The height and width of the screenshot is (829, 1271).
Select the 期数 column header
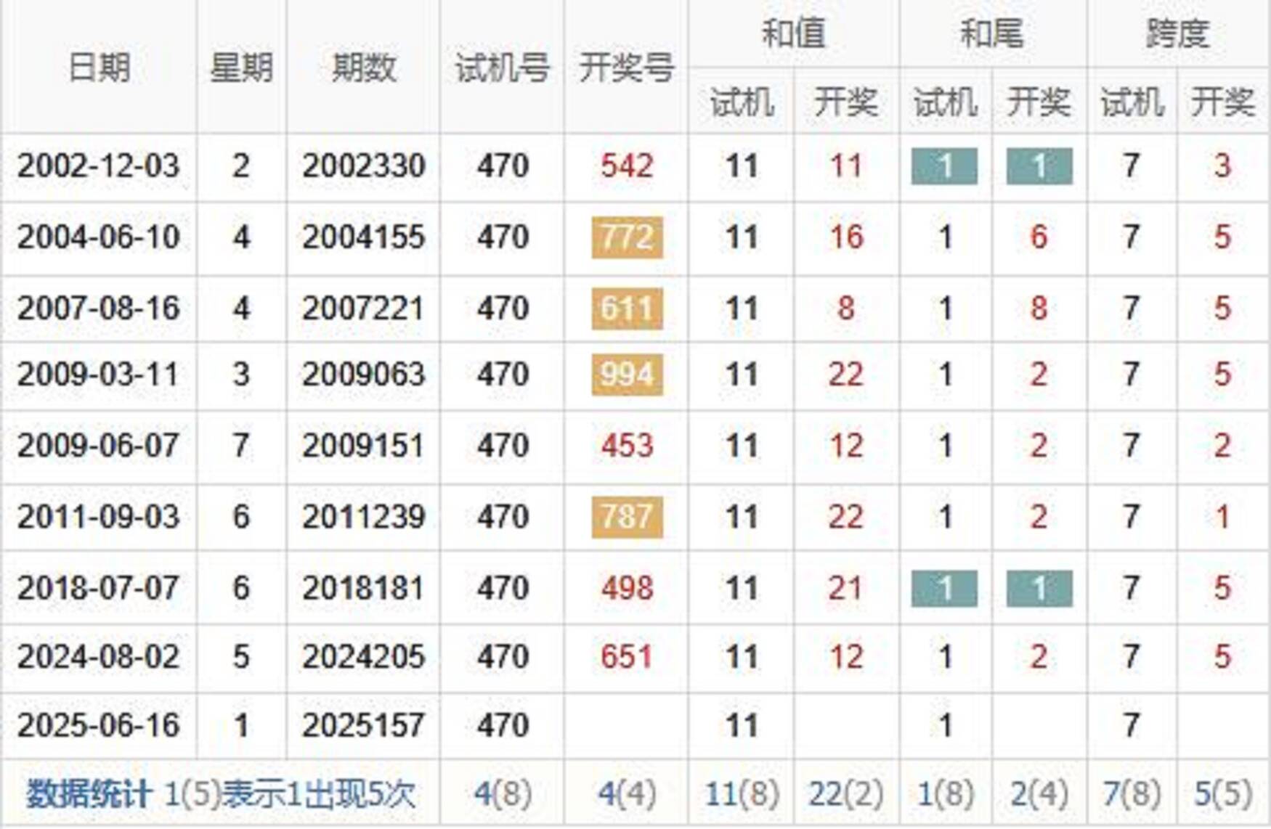tap(363, 68)
